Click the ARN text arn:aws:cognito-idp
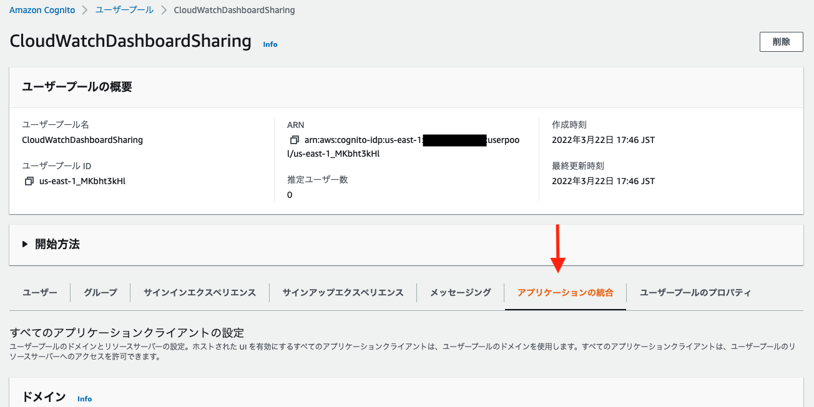The image size is (814, 407). tap(403, 147)
